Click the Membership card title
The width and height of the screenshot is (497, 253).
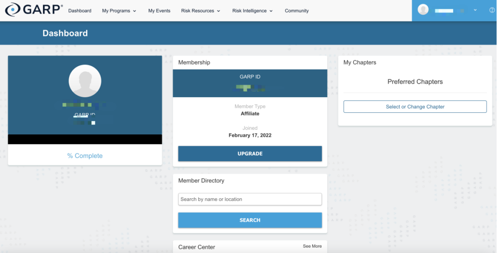pos(194,62)
